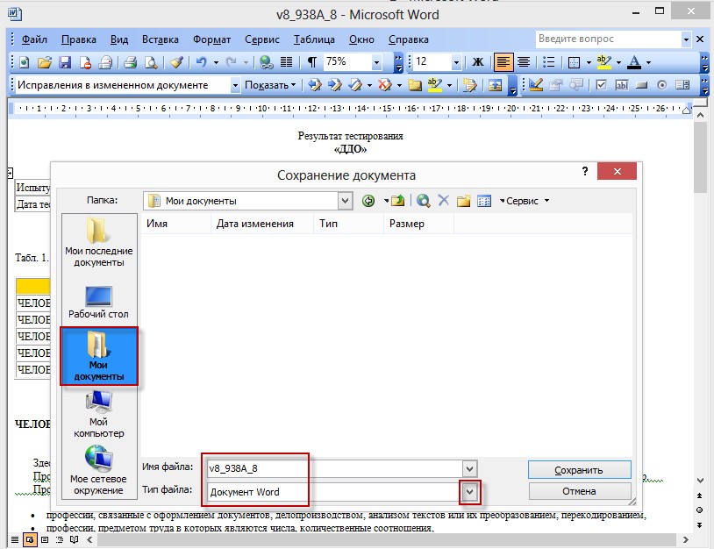Open the Формат menu

(x=211, y=39)
